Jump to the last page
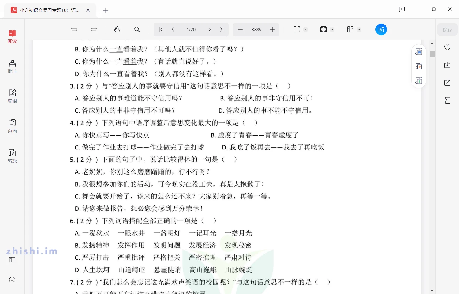The width and height of the screenshot is (459, 294). pyautogui.click(x=222, y=29)
